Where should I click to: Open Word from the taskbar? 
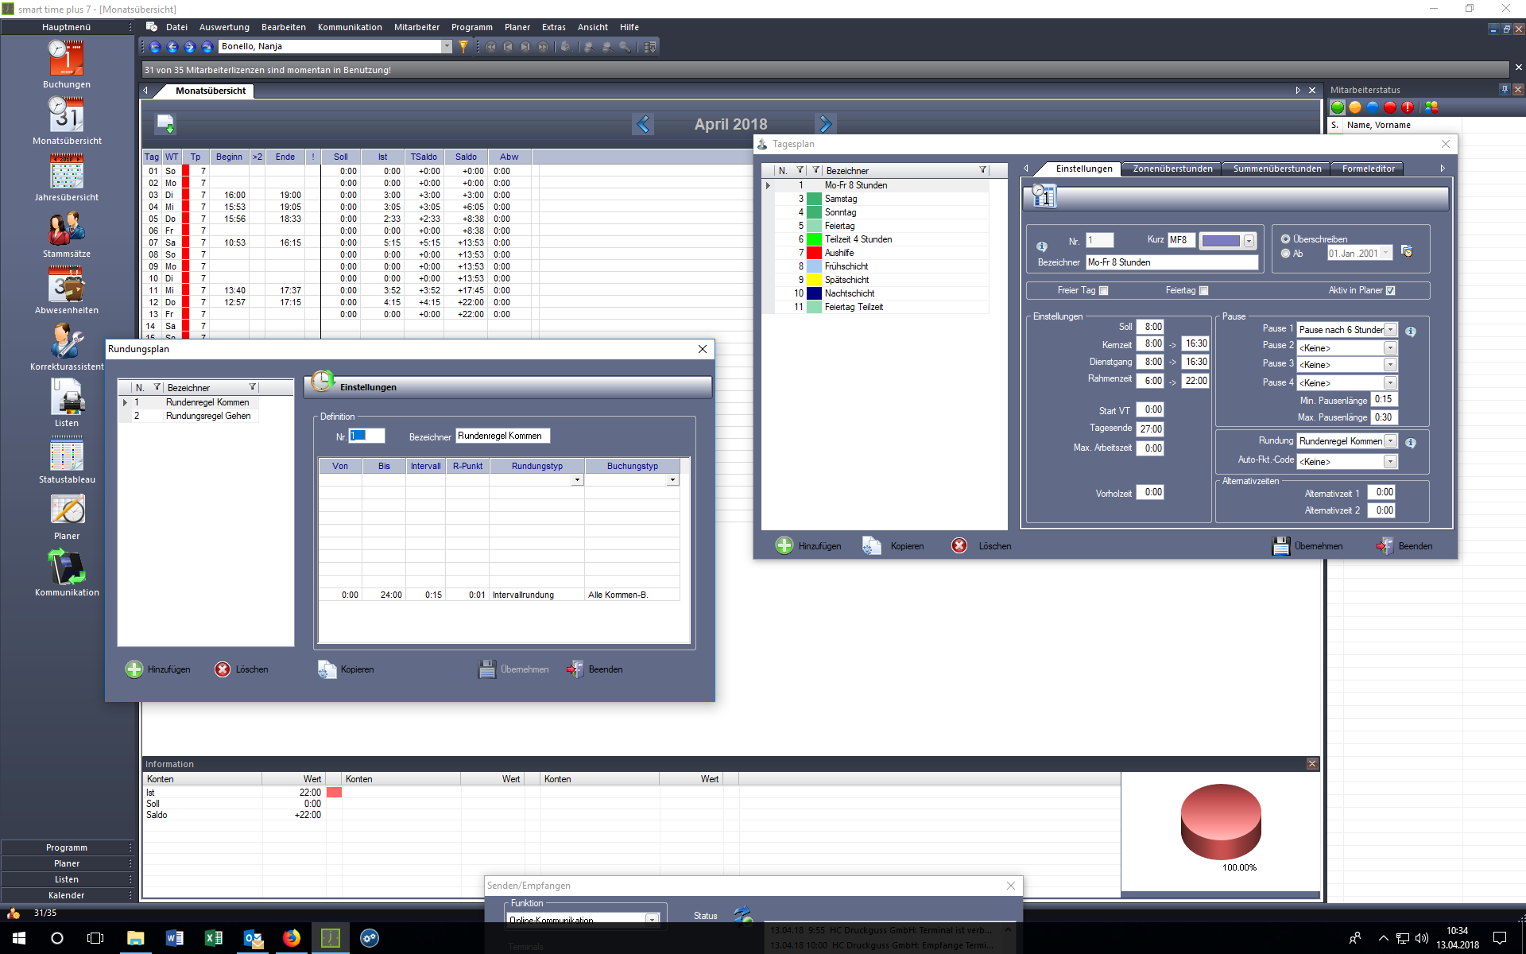[x=175, y=938]
